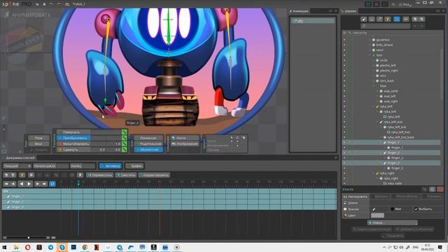The image size is (448, 252).
Task: Open Skype from the taskbar
Action: [62, 247]
